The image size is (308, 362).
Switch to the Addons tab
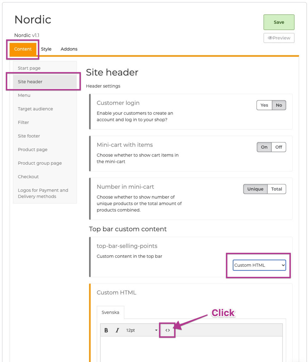pyautogui.click(x=69, y=49)
